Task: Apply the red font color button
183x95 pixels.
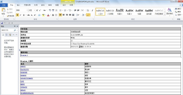Action: [48, 15]
